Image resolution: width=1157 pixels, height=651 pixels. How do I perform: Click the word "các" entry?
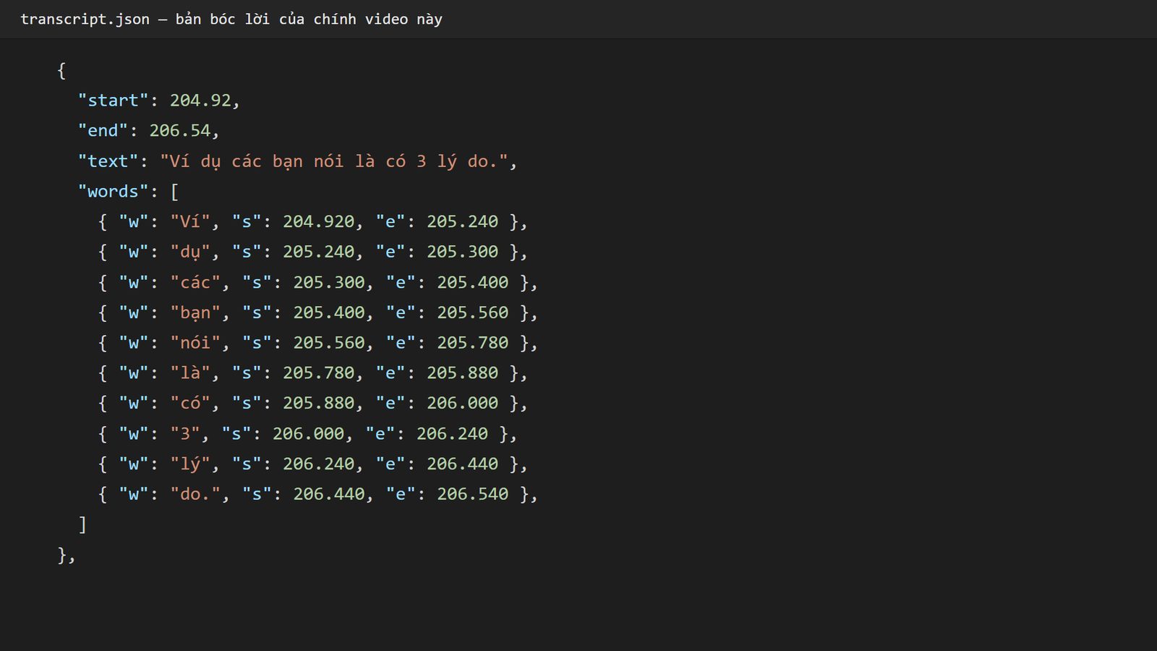(195, 282)
